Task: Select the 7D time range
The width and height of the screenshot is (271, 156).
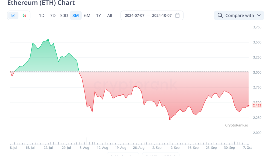Action: click(x=53, y=16)
